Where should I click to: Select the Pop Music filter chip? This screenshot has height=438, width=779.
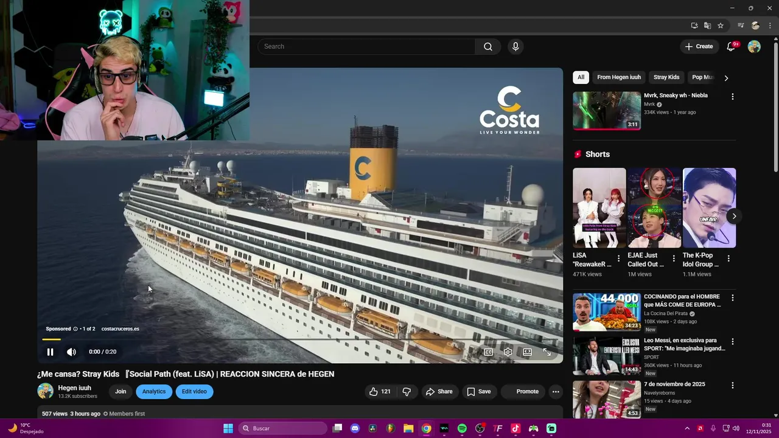[702, 77]
